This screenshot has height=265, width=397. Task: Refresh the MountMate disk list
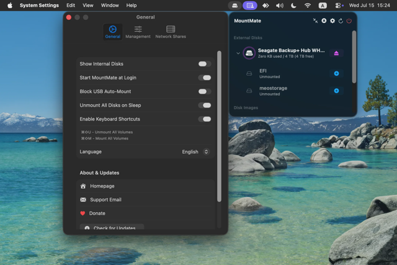[x=341, y=20]
